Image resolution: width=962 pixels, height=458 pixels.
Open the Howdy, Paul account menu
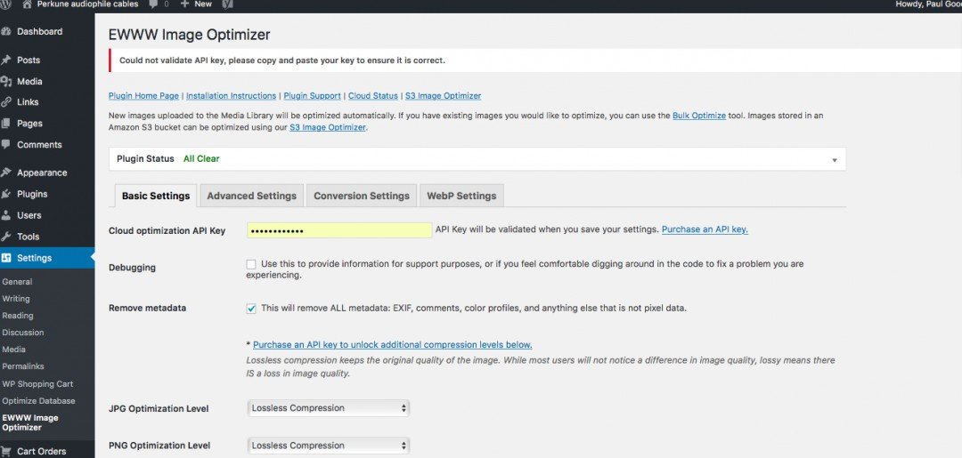point(929,4)
